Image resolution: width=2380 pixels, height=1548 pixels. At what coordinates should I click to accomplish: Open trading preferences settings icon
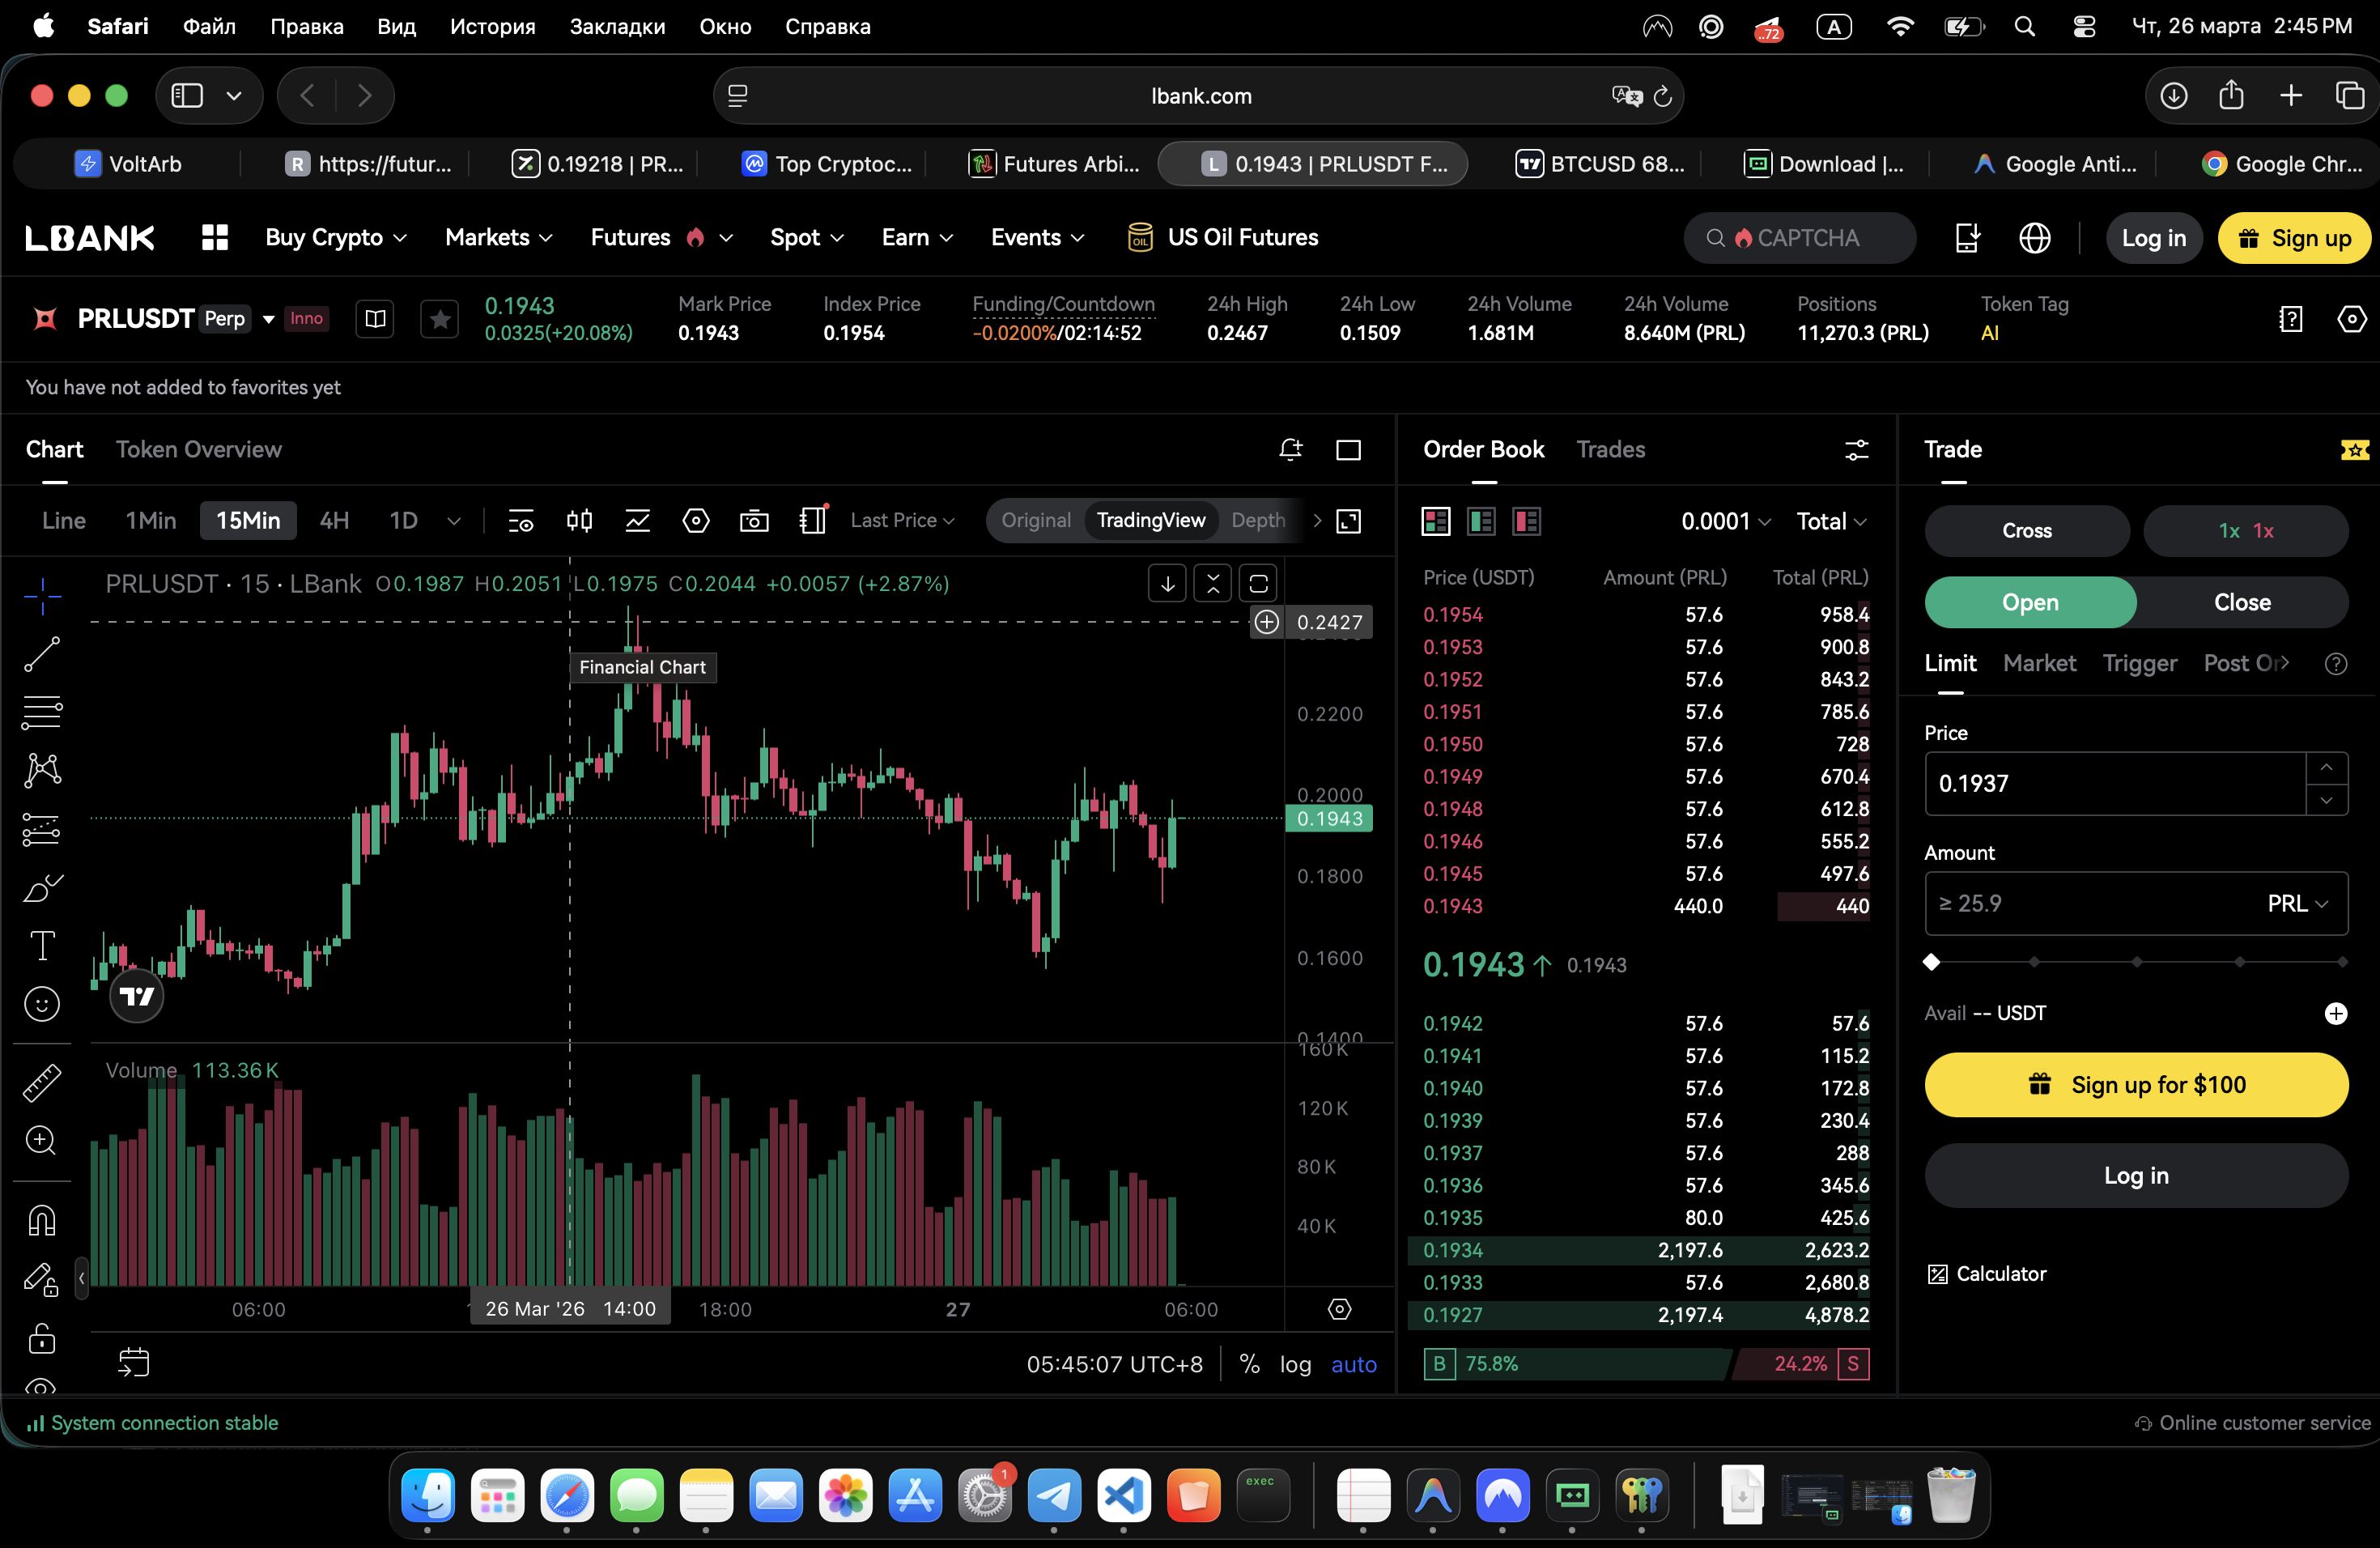(x=2351, y=319)
